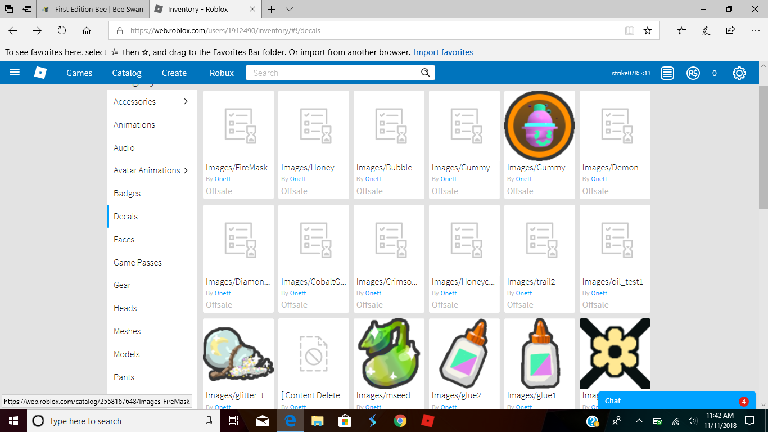
Task: Select Pants category
Action: pyautogui.click(x=124, y=377)
